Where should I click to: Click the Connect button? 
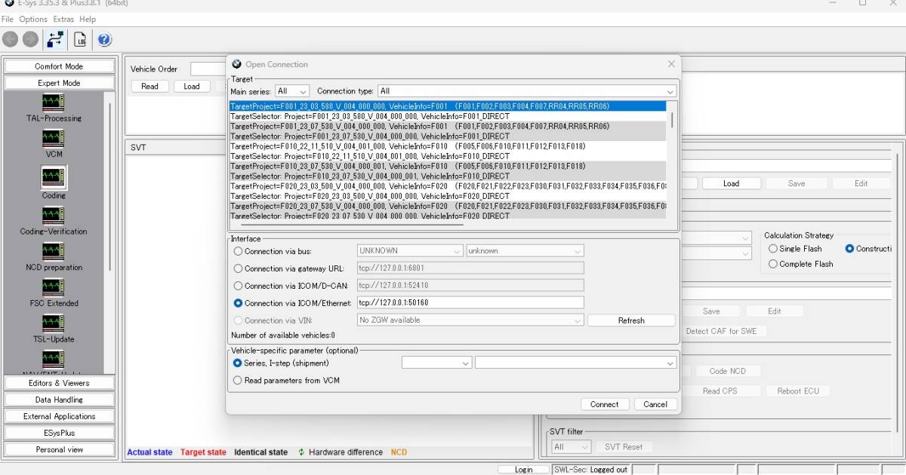(604, 404)
